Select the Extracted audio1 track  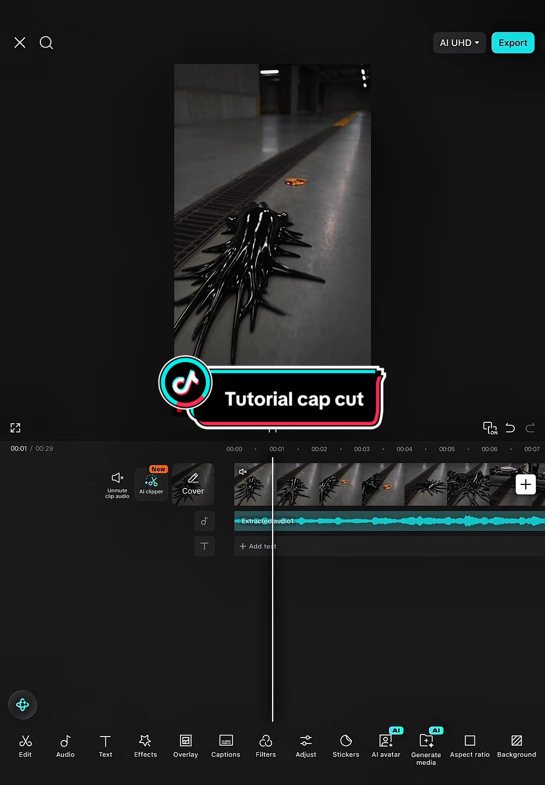coord(390,521)
